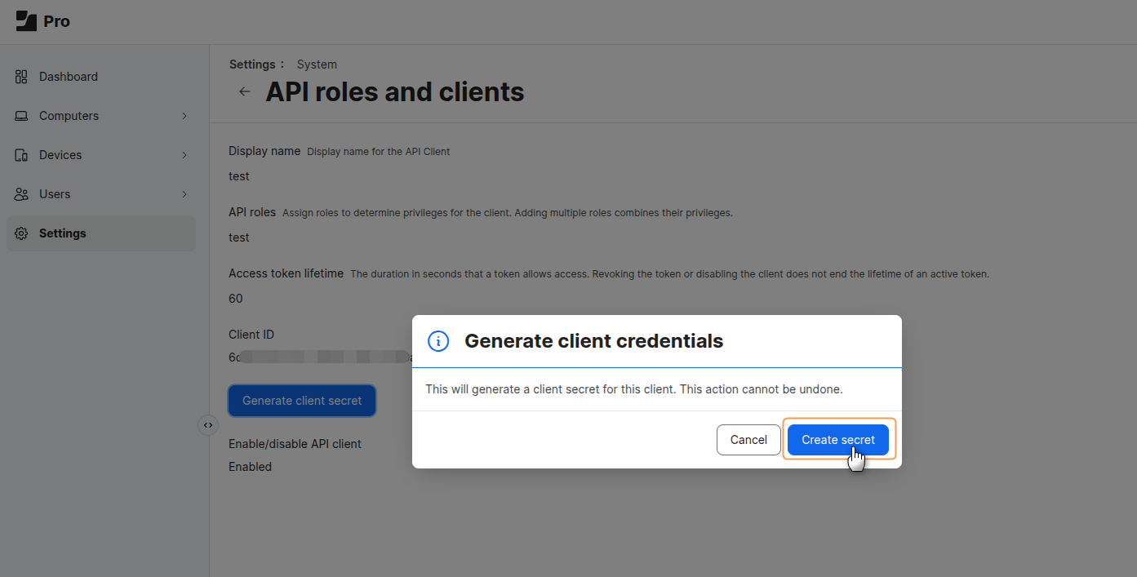This screenshot has height=577, width=1137.
Task: Click the Dashboard grid icon in sidebar
Action: click(22, 77)
